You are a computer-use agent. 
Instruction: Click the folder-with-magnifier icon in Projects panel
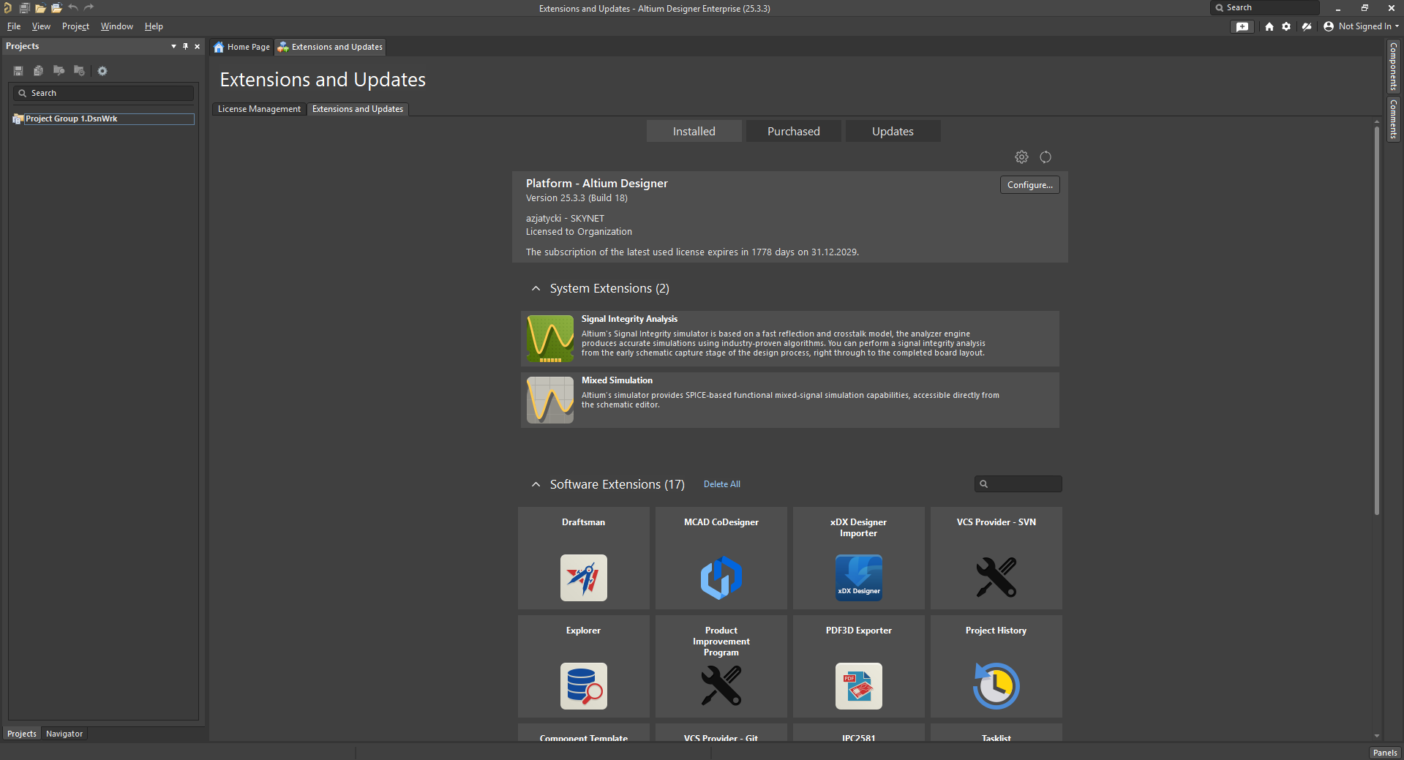pos(59,71)
